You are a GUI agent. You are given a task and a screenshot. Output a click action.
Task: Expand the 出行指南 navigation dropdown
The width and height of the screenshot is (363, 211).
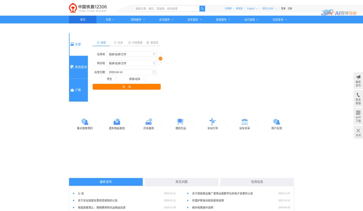click(250, 19)
